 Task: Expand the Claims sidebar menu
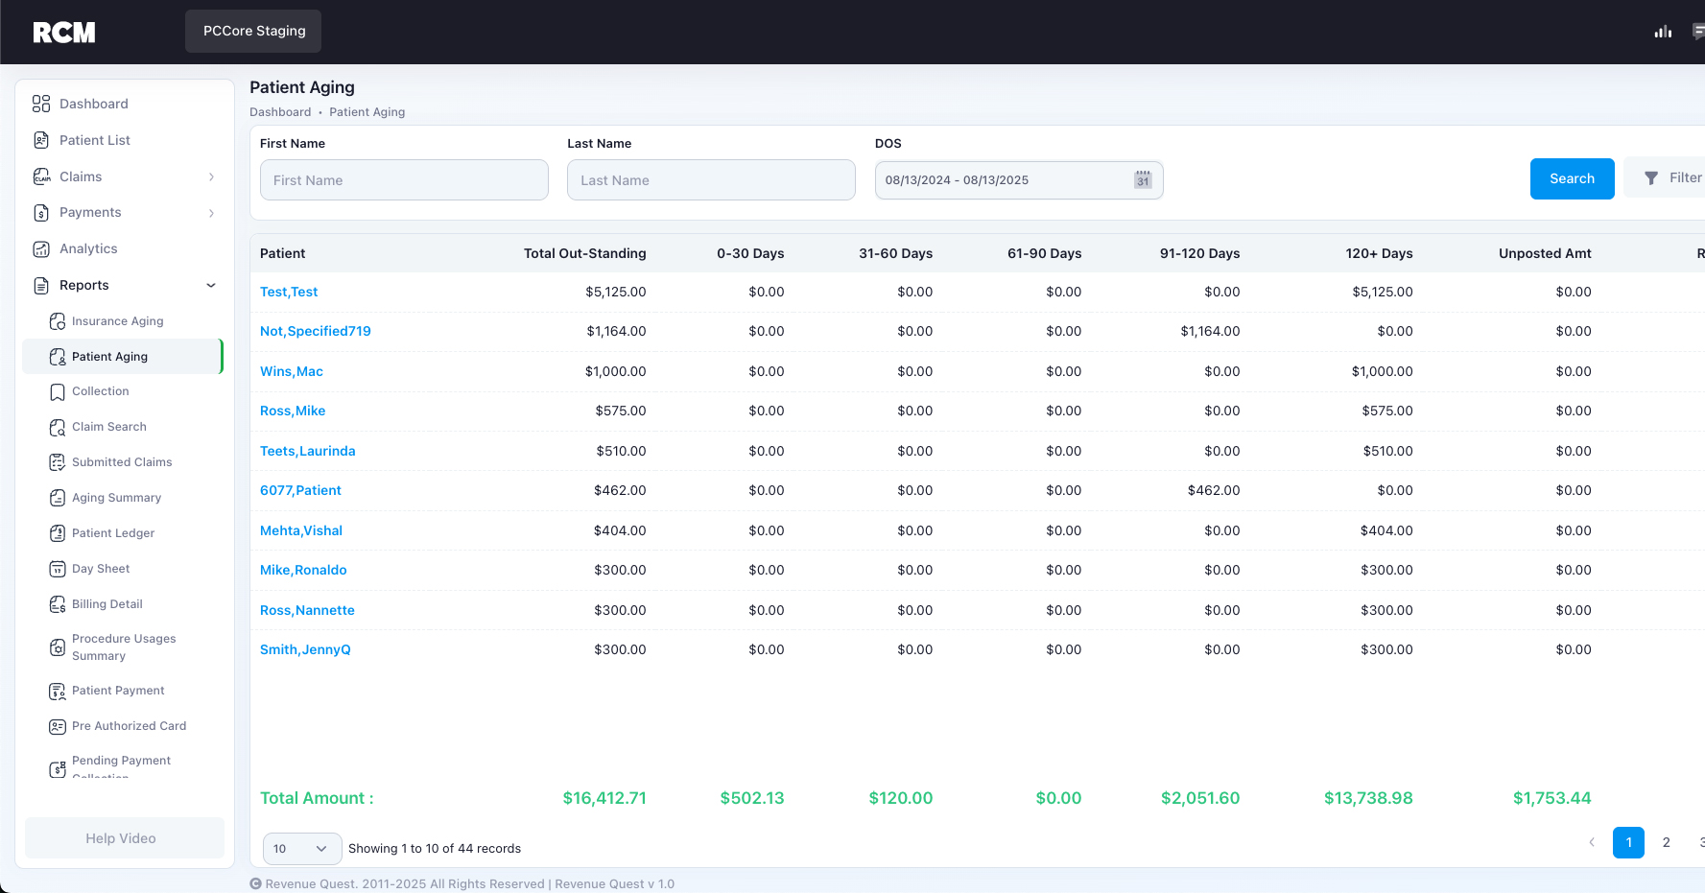tap(210, 176)
